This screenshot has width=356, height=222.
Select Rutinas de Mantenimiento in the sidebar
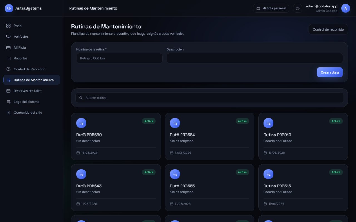[x=31, y=80]
